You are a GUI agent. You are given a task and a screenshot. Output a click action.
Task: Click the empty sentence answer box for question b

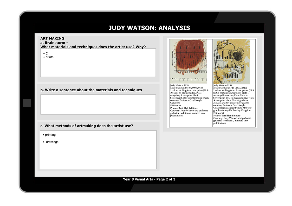pos(98,104)
